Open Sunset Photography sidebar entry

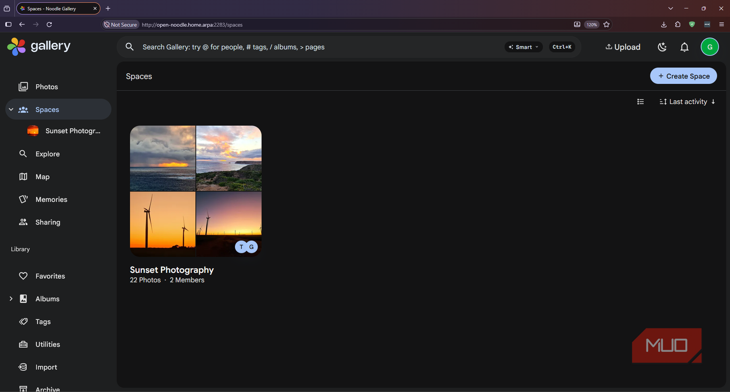pyautogui.click(x=64, y=131)
